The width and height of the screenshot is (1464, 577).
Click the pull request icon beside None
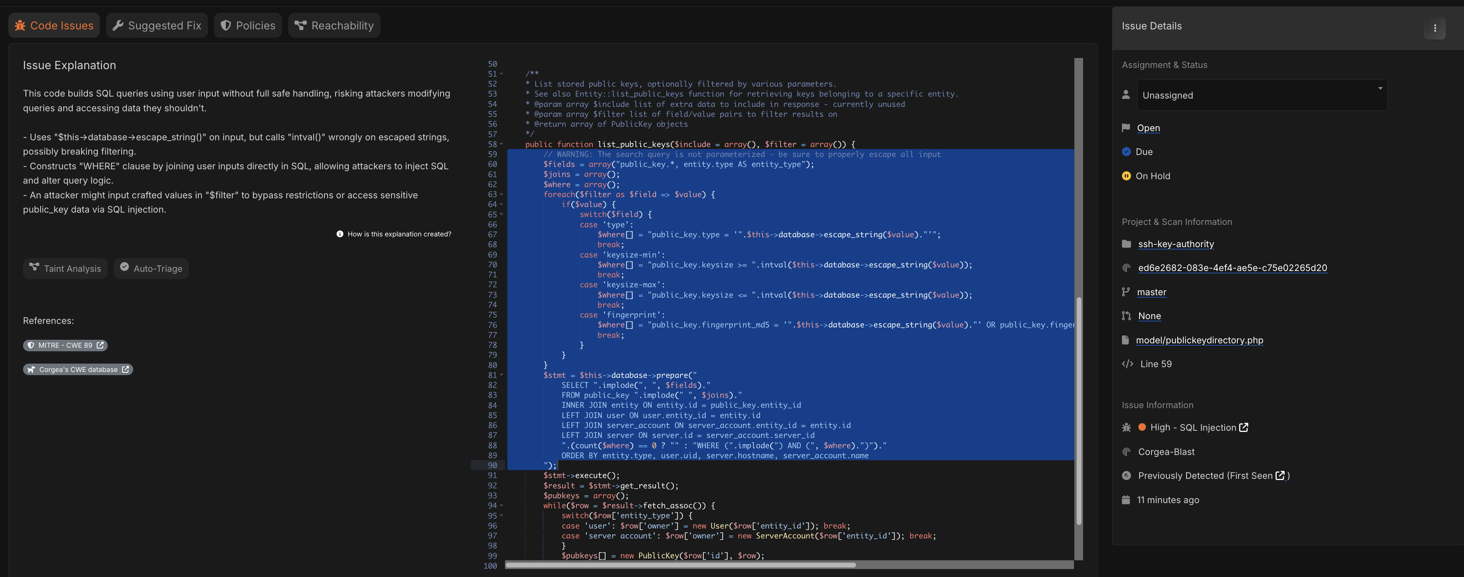click(x=1126, y=316)
